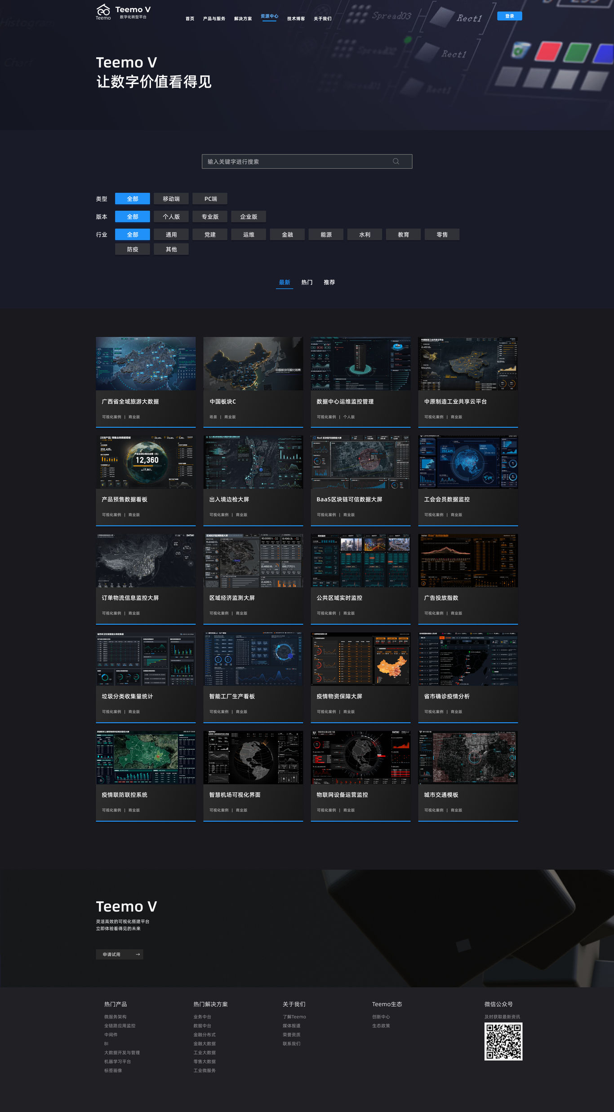The image size is (614, 1112).
Task: Open 解决方案 menu item
Action: tap(243, 18)
